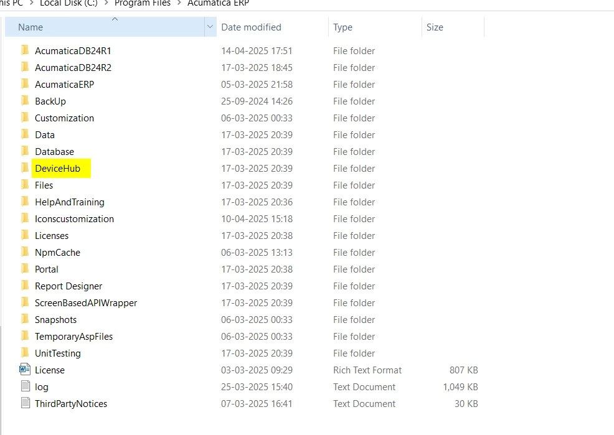
Task: Click the Report Designer folder icon
Action: click(25, 286)
